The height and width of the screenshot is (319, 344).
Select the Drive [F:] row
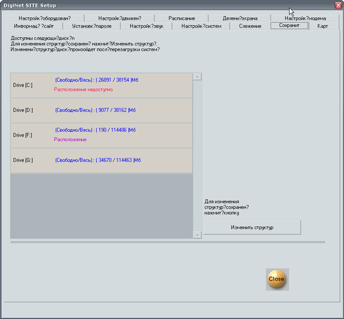101,135
